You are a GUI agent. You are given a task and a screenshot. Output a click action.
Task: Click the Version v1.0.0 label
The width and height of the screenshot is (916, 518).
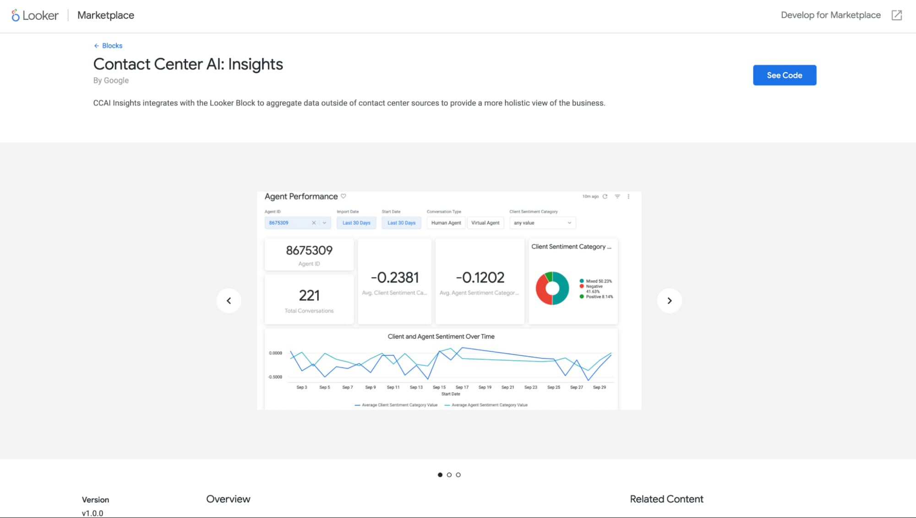[95, 506]
